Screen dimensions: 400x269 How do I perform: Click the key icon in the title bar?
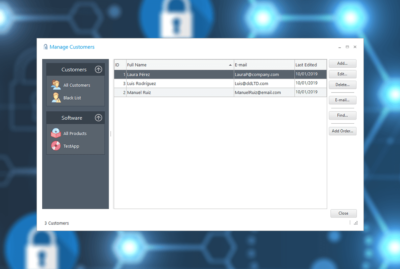point(45,46)
